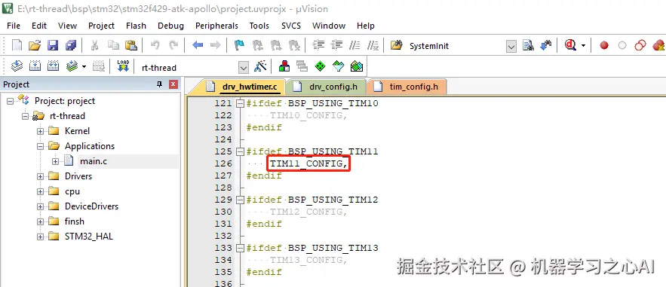Screen dimensions: 666x287
Task: Insert a breakpoint with the red circle
Action: [x=604, y=45]
